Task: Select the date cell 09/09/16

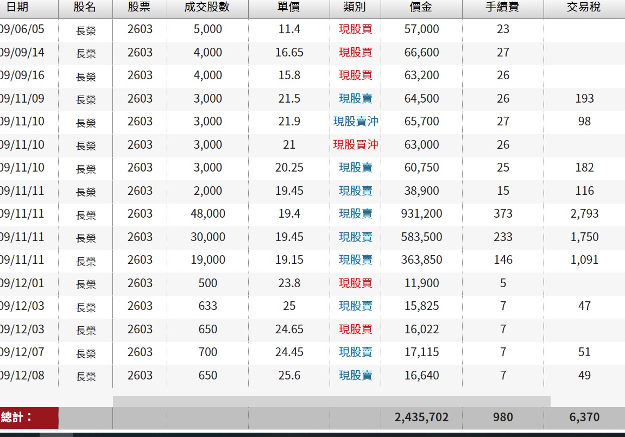Action: pos(22,75)
